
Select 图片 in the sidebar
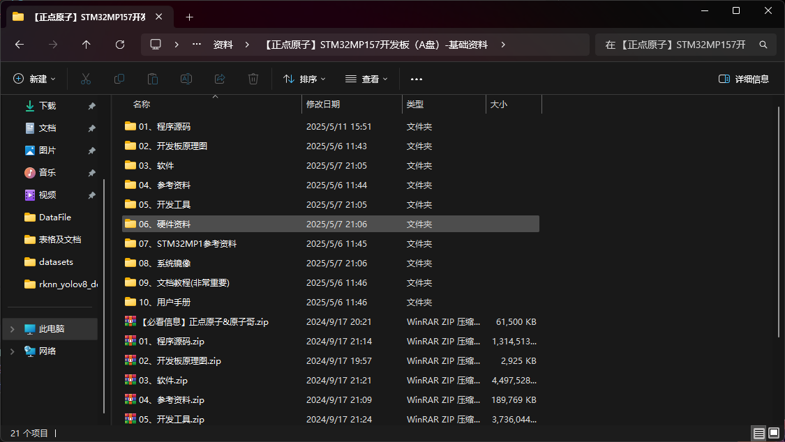[x=47, y=150]
